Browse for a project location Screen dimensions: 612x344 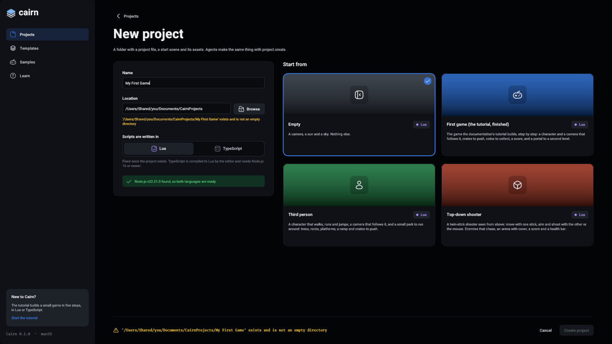249,109
